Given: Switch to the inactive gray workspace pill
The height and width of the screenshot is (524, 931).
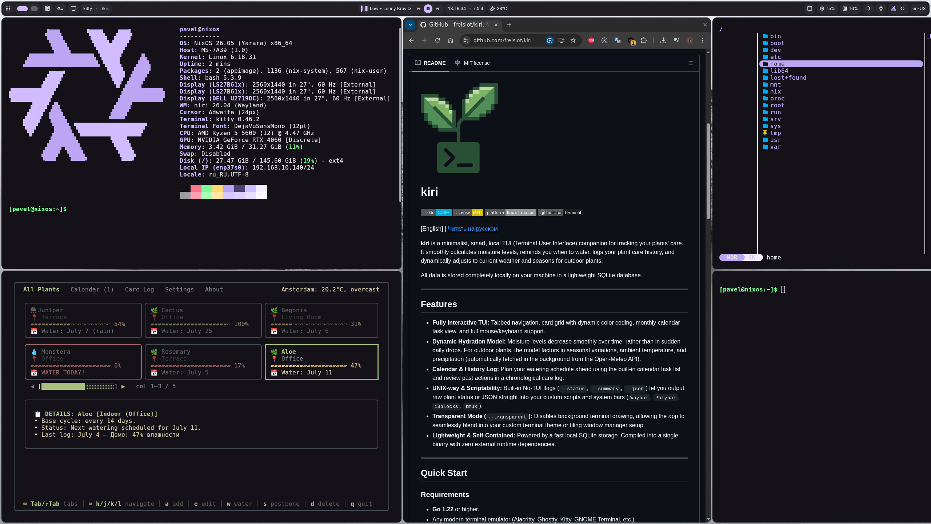Looking at the screenshot, I should (x=34, y=8).
